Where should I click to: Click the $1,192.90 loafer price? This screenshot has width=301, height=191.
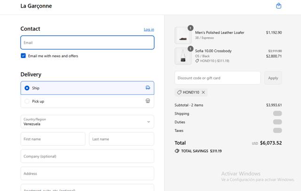(274, 32)
